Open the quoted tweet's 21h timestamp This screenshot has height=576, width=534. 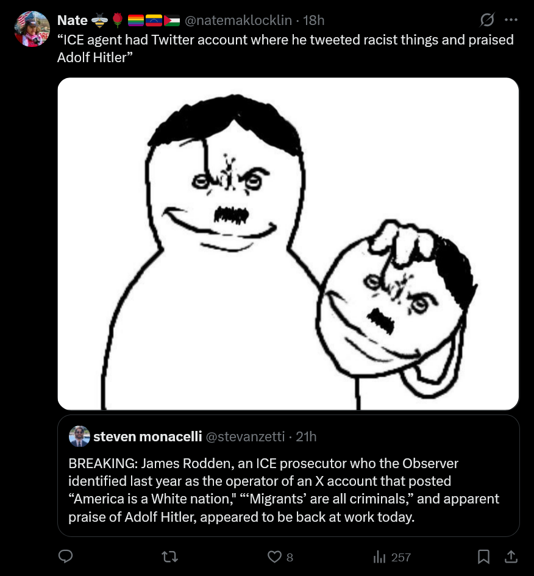pyautogui.click(x=306, y=436)
